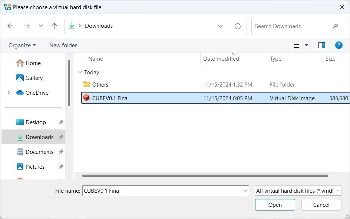Click the Open button
Screen dimensions: 350x219
tap(275, 205)
